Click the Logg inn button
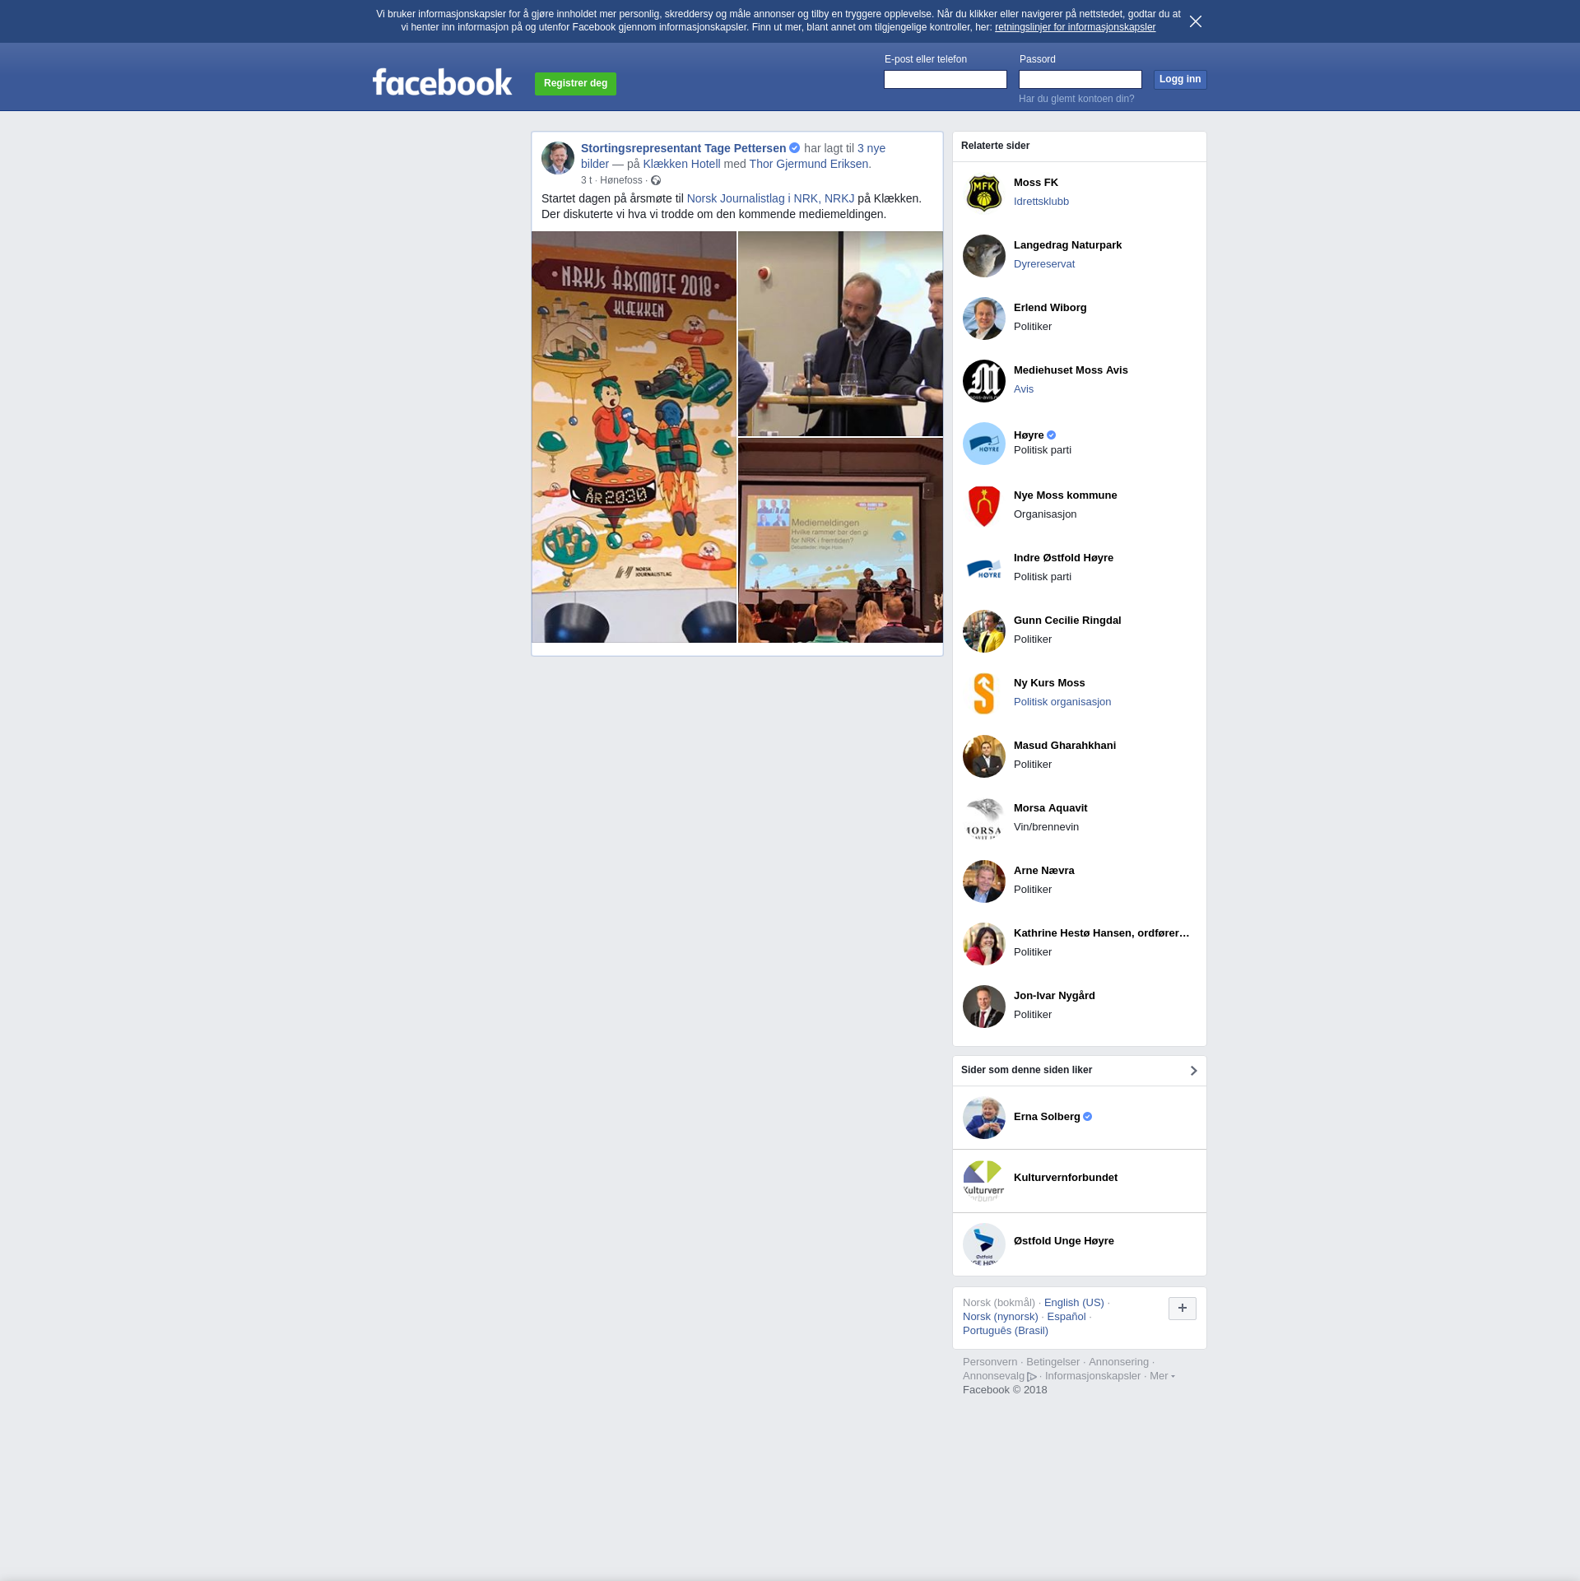This screenshot has height=1581, width=1580. coord(1180,79)
